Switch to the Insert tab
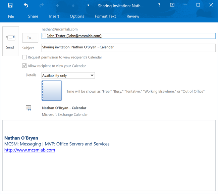 tap(54, 16)
